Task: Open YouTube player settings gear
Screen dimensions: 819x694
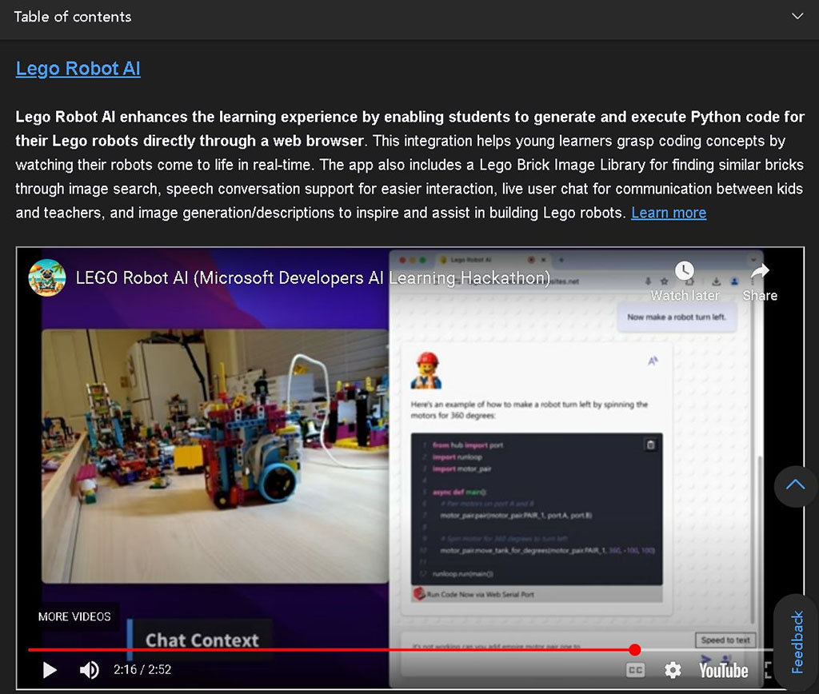Action: [x=673, y=670]
